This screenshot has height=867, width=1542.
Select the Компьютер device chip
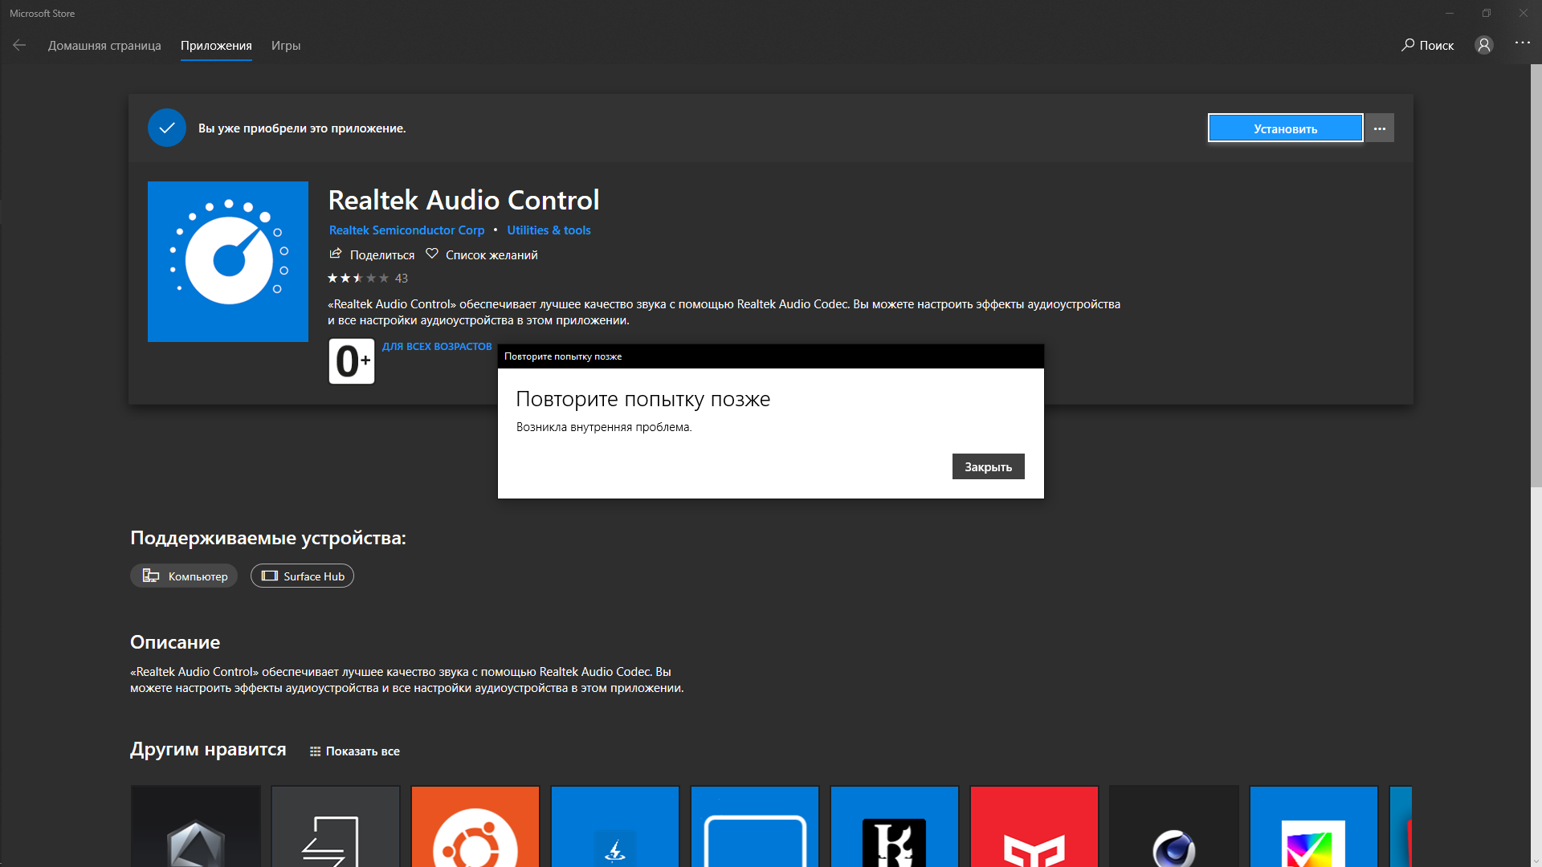click(184, 576)
